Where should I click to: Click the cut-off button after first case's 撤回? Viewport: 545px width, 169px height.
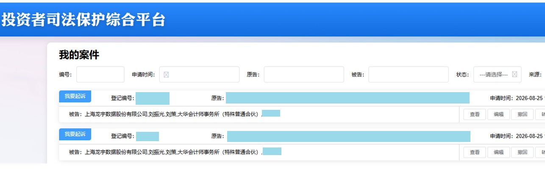tap(540, 114)
